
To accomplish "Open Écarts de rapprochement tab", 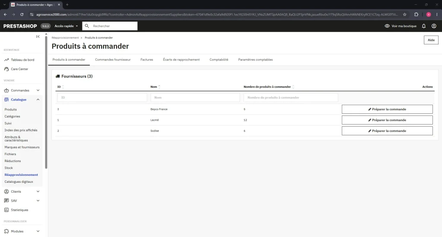I will point(181,59).
